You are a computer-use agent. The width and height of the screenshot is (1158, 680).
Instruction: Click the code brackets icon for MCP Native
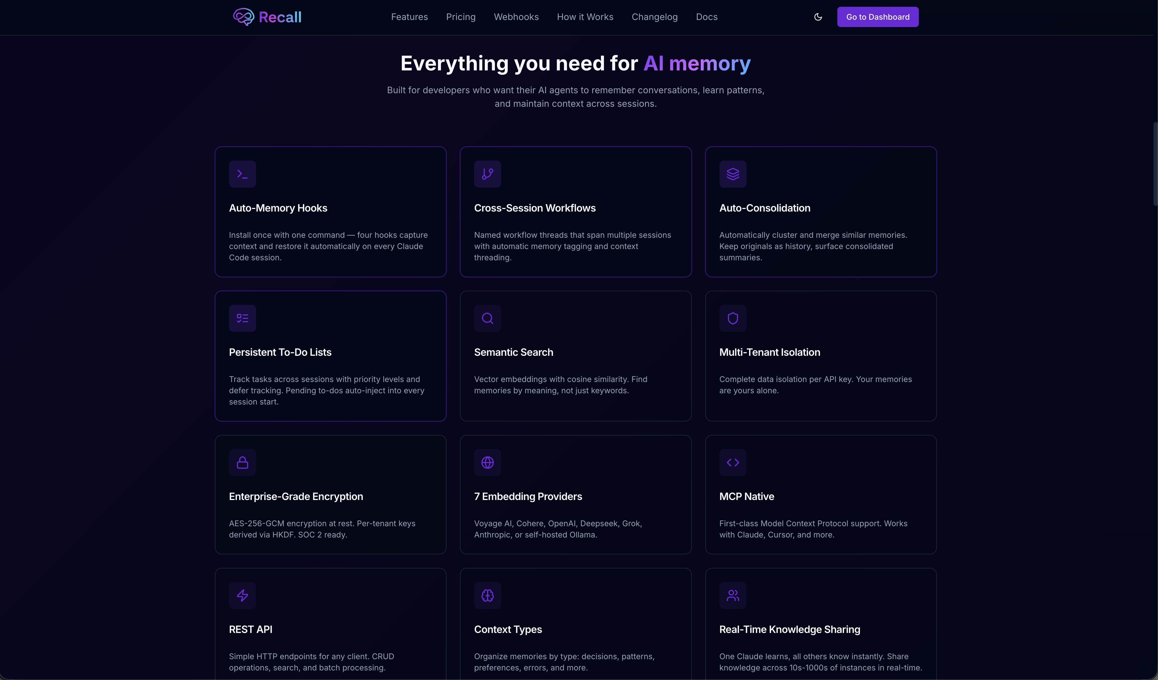tap(732, 463)
